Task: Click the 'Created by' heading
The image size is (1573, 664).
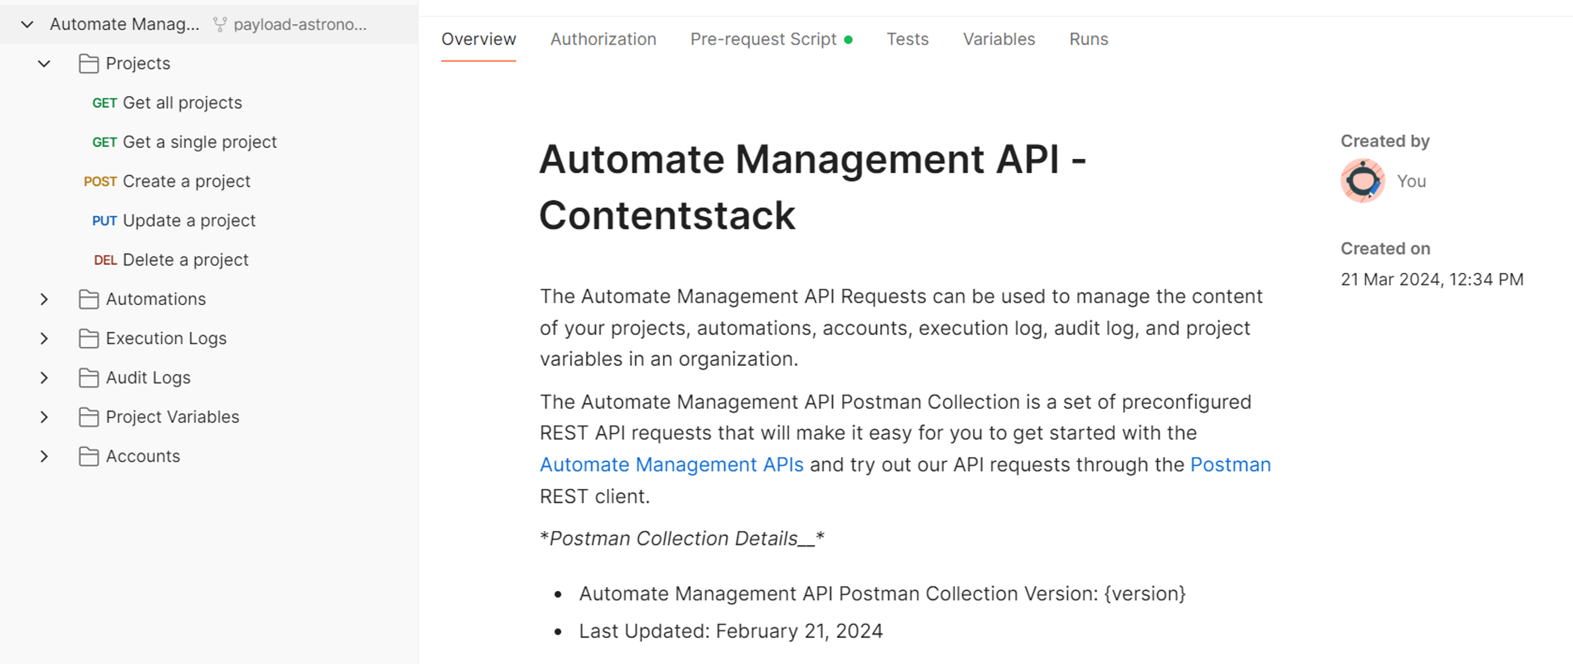Action: pos(1385,142)
